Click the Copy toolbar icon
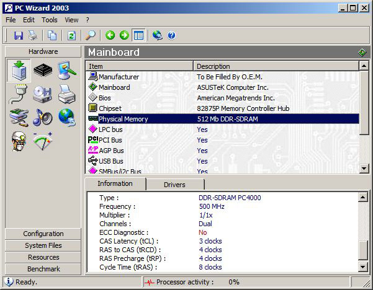 [52, 35]
